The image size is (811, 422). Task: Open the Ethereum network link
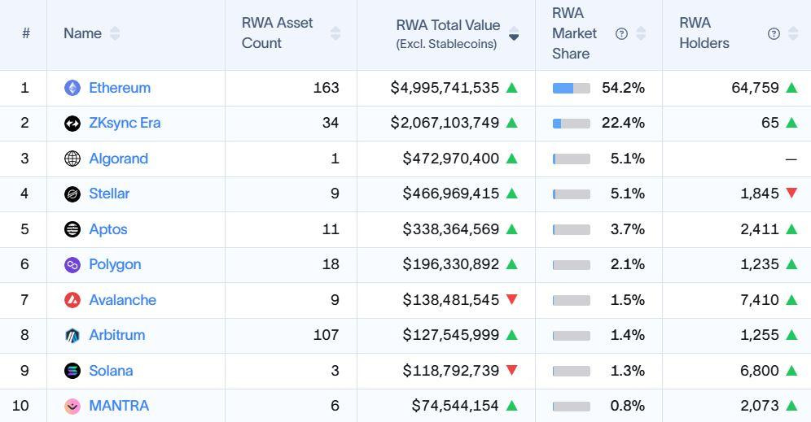point(120,88)
